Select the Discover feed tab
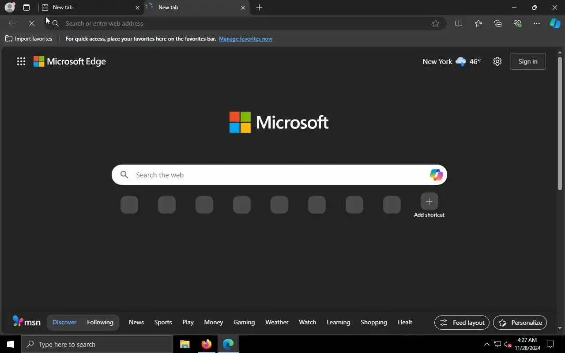This screenshot has height=353, width=565. pyautogui.click(x=64, y=322)
